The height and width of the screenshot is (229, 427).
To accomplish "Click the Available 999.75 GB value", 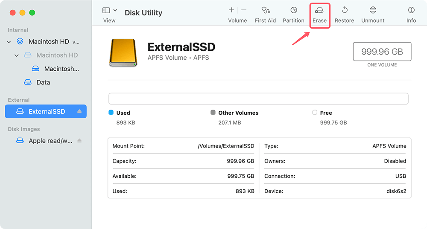I will point(241,176).
